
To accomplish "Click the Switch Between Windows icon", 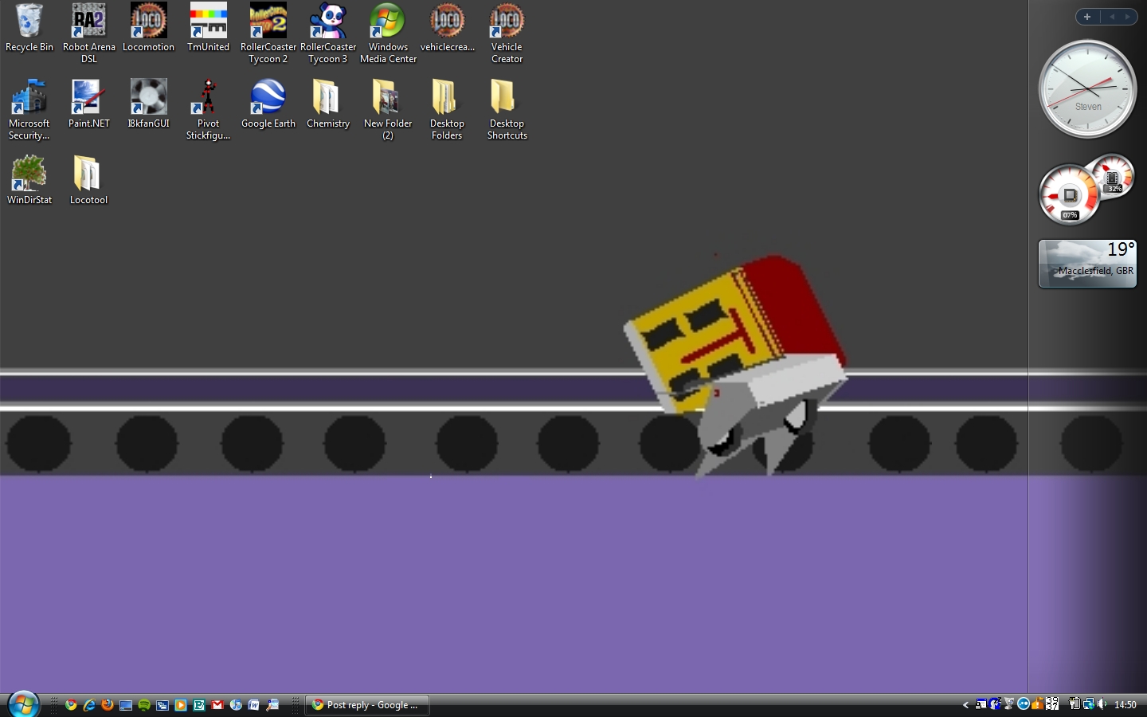I will (x=162, y=705).
